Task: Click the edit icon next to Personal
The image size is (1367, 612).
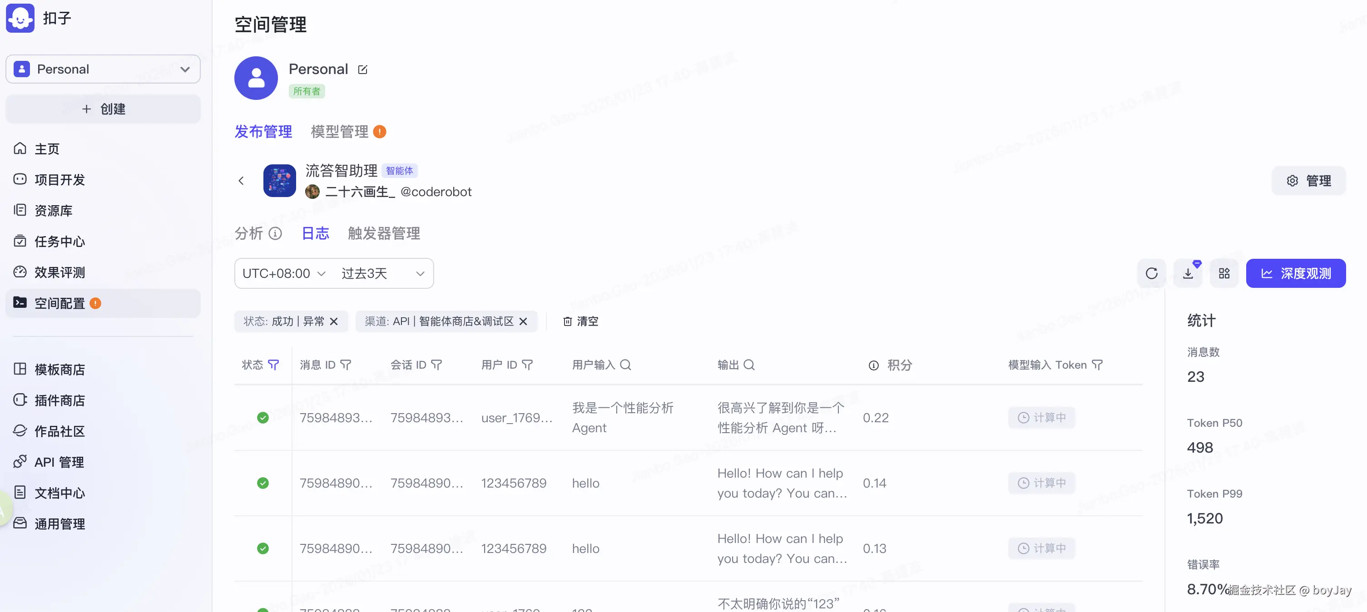Action: (362, 69)
